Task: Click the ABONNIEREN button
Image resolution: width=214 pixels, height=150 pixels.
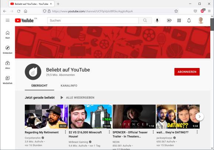Action: [187, 72]
